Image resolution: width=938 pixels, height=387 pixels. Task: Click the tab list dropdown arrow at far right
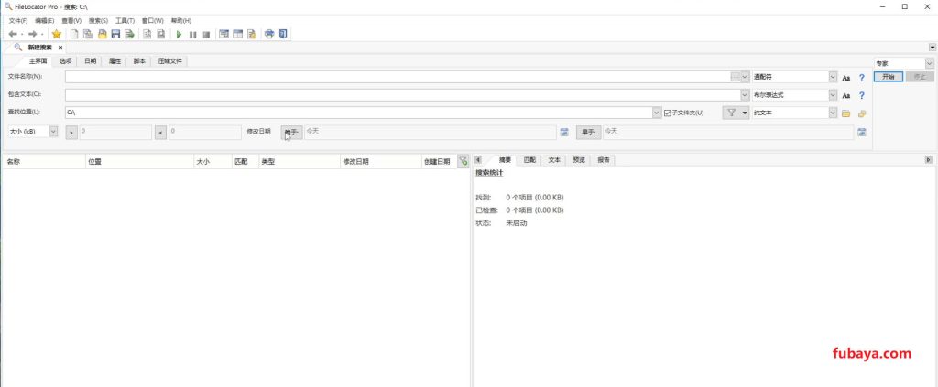coord(933,48)
